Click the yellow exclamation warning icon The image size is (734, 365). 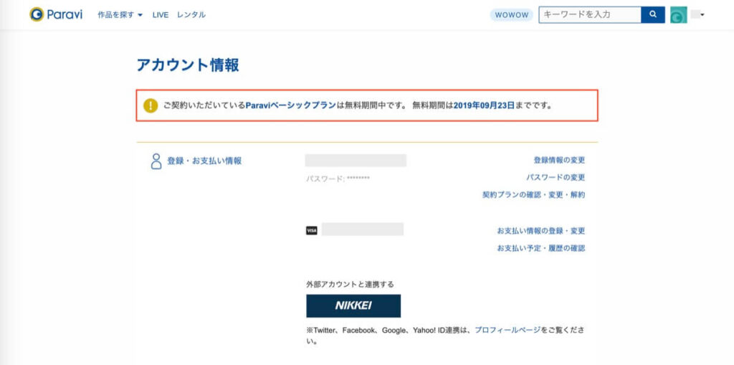point(151,105)
